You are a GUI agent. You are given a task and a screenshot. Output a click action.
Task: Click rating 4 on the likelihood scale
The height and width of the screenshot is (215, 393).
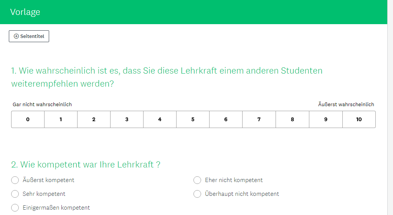click(160, 119)
